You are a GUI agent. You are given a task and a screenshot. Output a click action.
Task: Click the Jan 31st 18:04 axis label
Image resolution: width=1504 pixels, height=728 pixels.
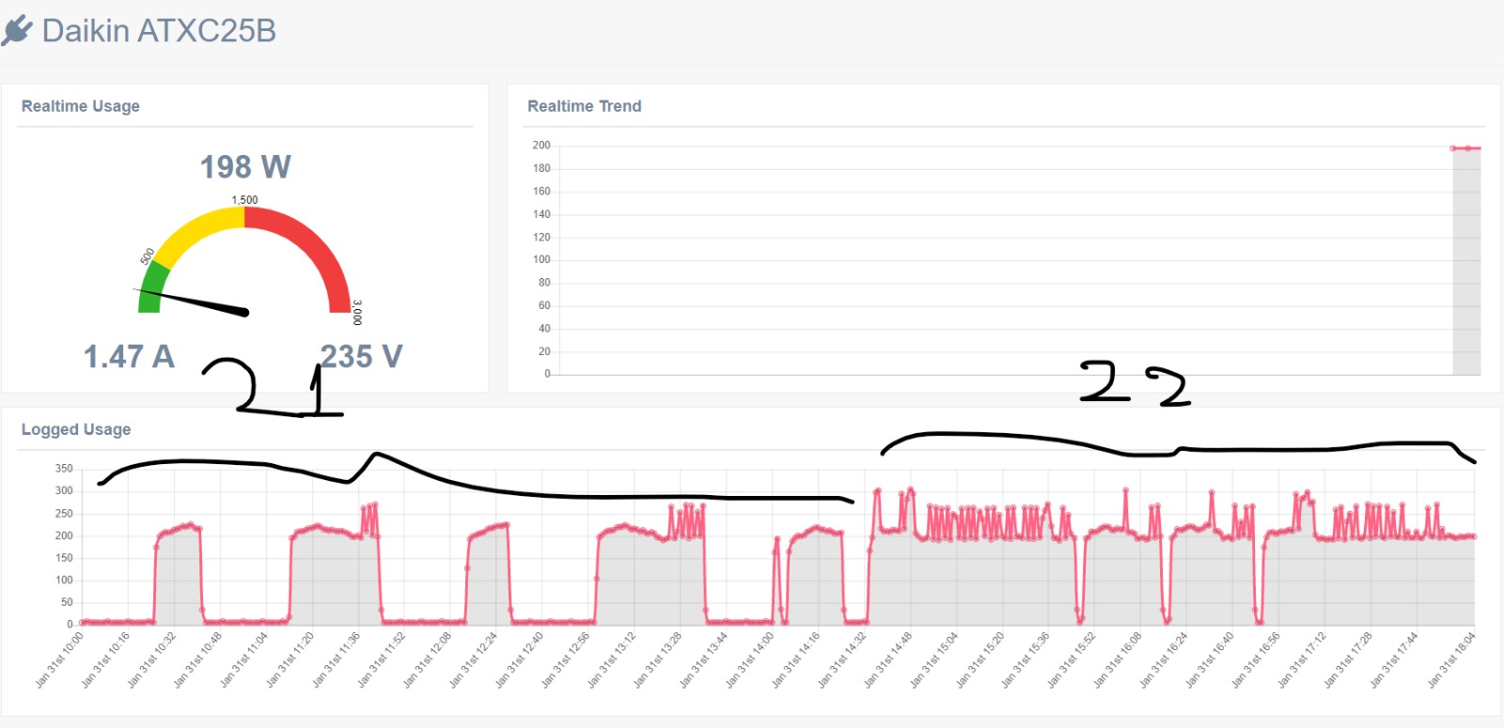pyautogui.click(x=1452, y=659)
